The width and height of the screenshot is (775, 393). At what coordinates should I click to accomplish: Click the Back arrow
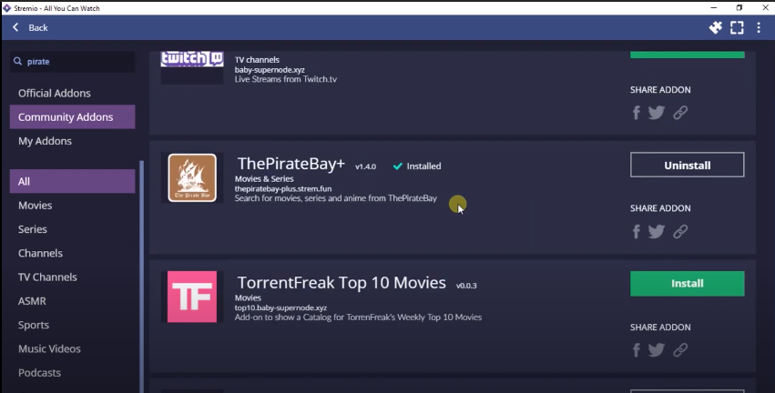(15, 27)
